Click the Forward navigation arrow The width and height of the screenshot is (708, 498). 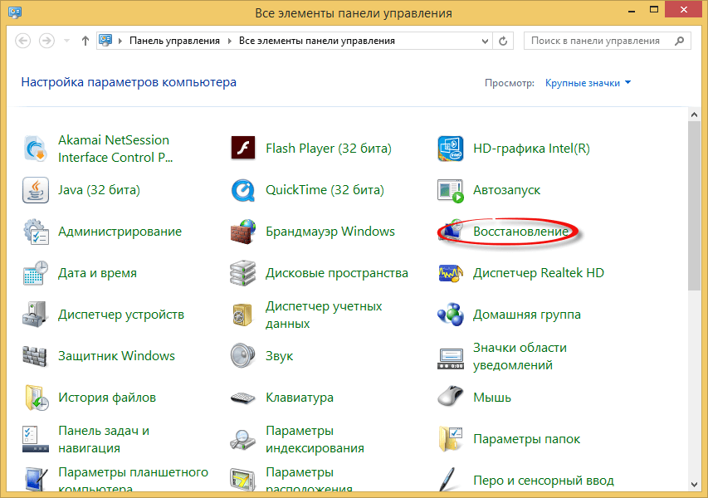point(46,41)
